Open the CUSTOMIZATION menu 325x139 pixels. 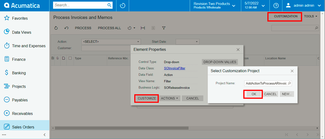[x=286, y=16]
